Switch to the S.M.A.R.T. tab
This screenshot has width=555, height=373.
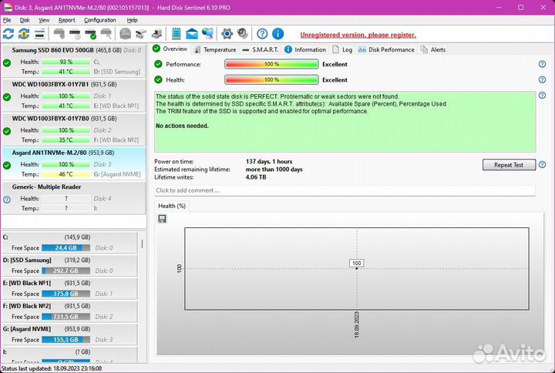[x=261, y=49]
